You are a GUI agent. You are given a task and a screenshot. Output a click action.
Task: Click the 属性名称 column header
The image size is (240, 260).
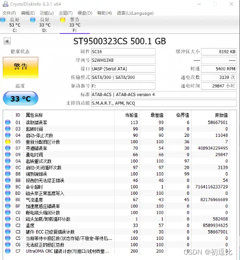69,115
